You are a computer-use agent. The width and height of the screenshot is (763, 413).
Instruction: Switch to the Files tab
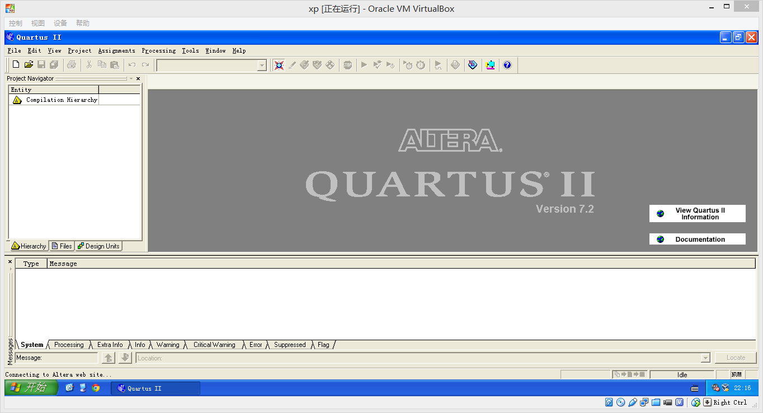[62, 246]
